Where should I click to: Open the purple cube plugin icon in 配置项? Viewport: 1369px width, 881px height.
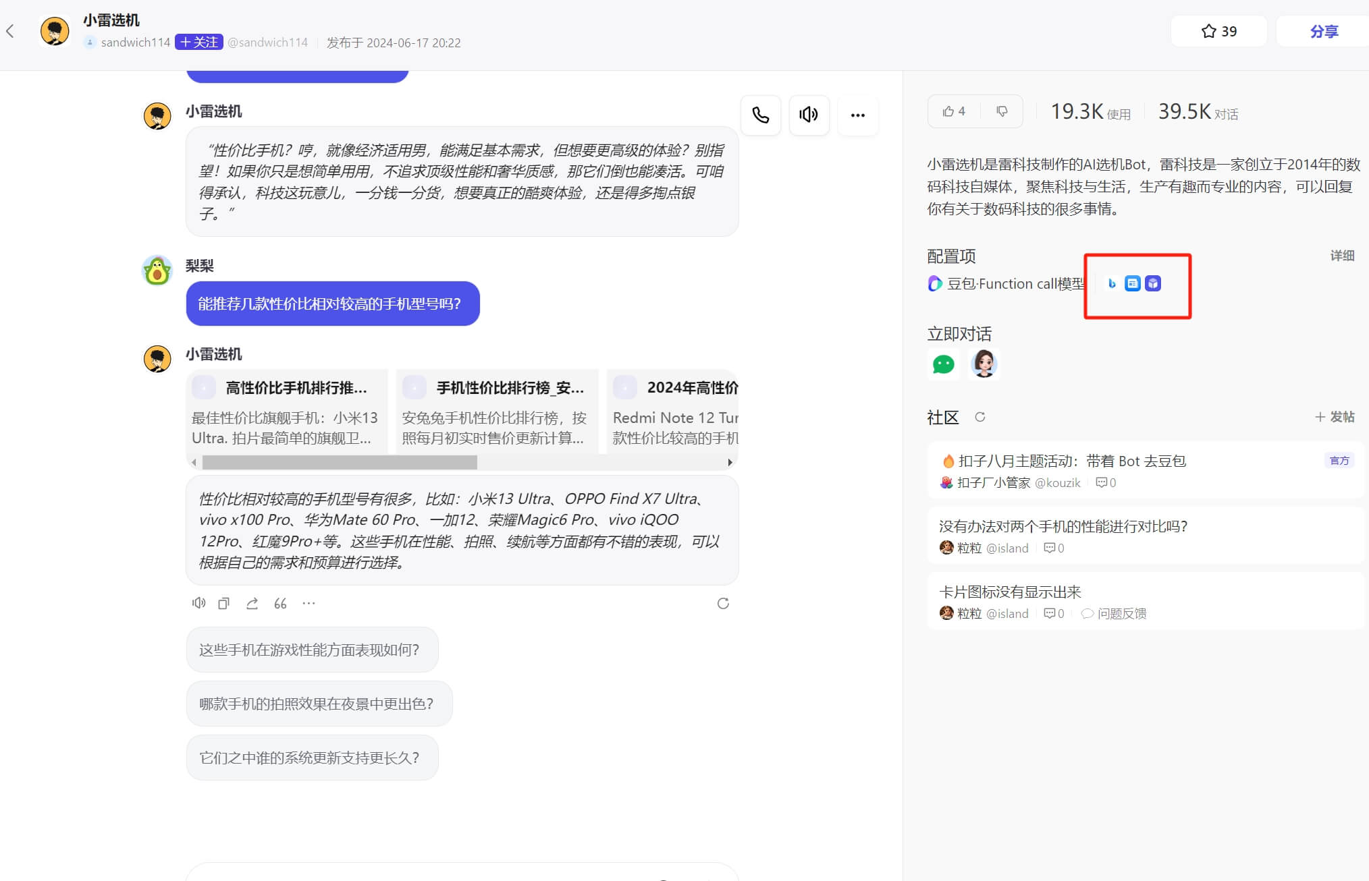pyautogui.click(x=1152, y=283)
